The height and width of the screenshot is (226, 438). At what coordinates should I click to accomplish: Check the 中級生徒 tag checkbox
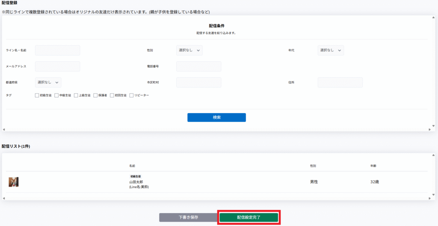click(x=56, y=95)
